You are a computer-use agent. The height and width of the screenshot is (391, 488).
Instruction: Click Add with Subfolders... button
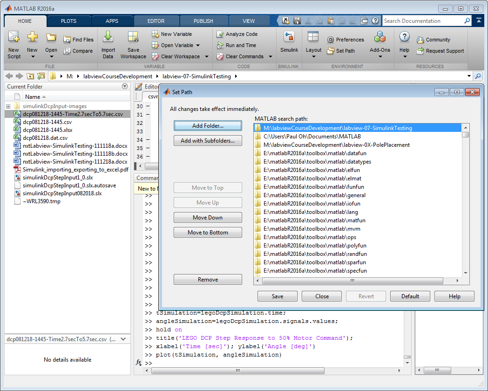pos(208,141)
